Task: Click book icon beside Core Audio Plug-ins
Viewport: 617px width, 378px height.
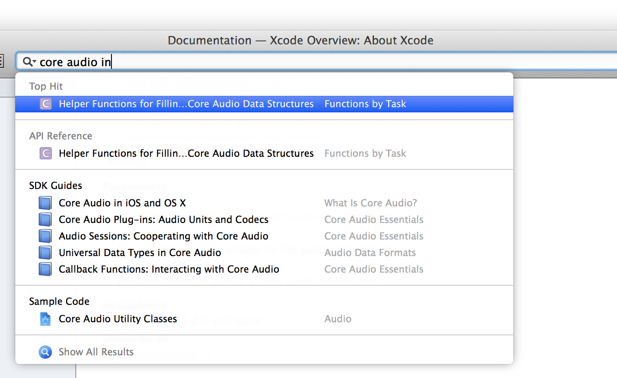Action: point(45,219)
